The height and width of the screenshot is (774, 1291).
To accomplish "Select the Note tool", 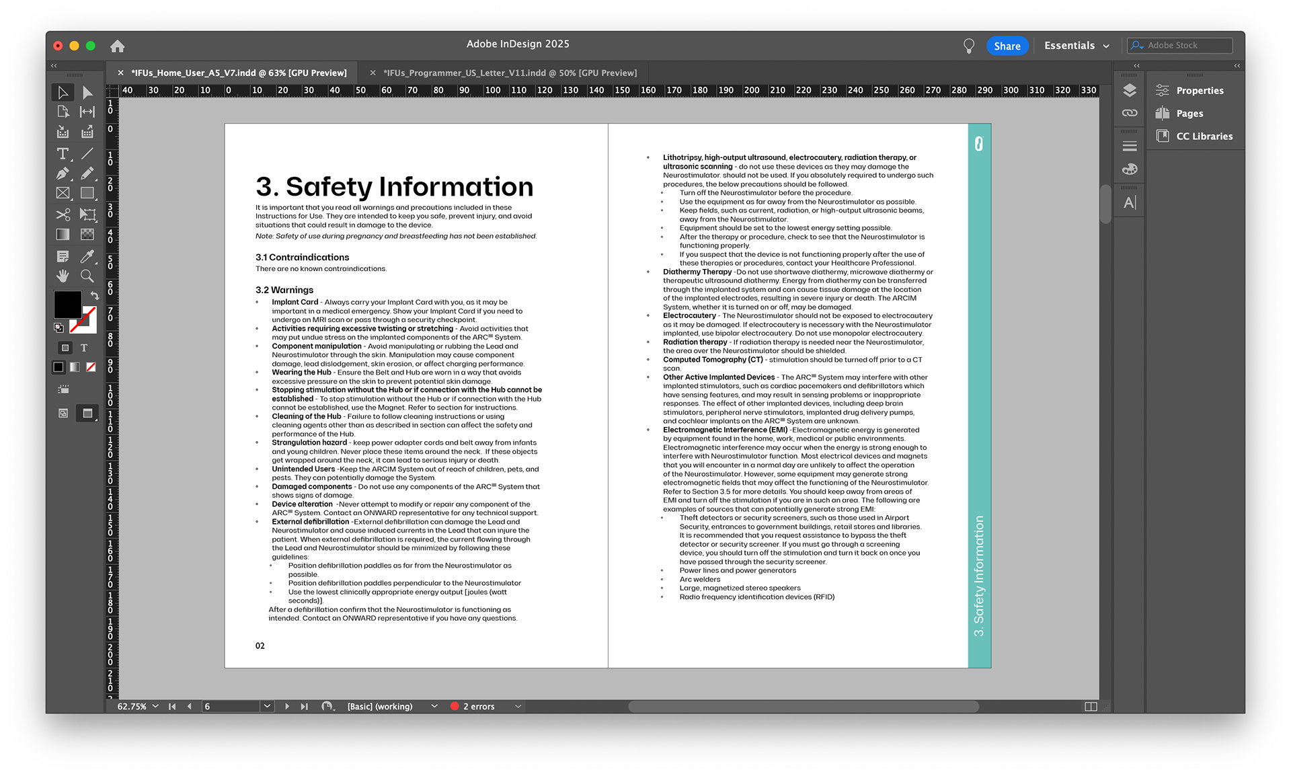I will (63, 256).
